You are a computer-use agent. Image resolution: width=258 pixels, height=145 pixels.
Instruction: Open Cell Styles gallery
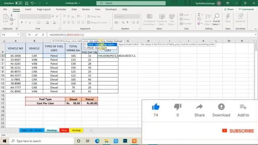(x=172, y=20)
